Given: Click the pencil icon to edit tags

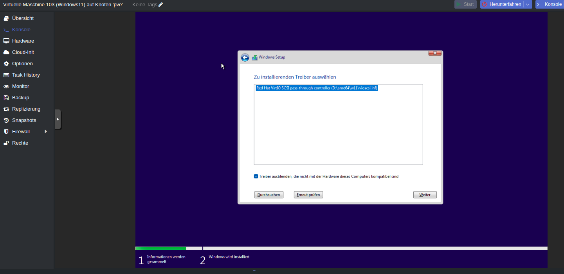Looking at the screenshot, I should point(160,5).
